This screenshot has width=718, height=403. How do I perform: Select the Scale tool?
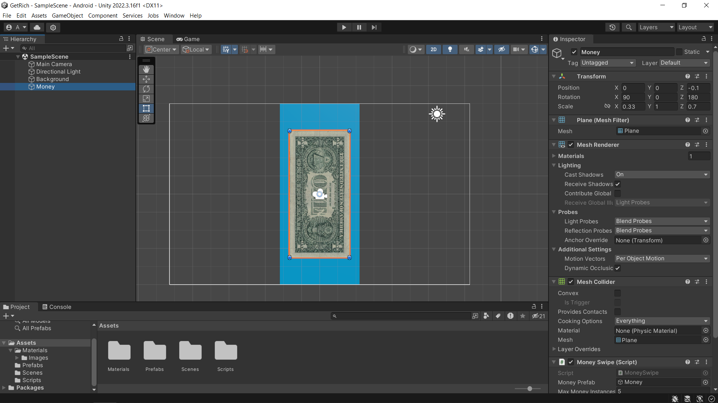tap(146, 99)
